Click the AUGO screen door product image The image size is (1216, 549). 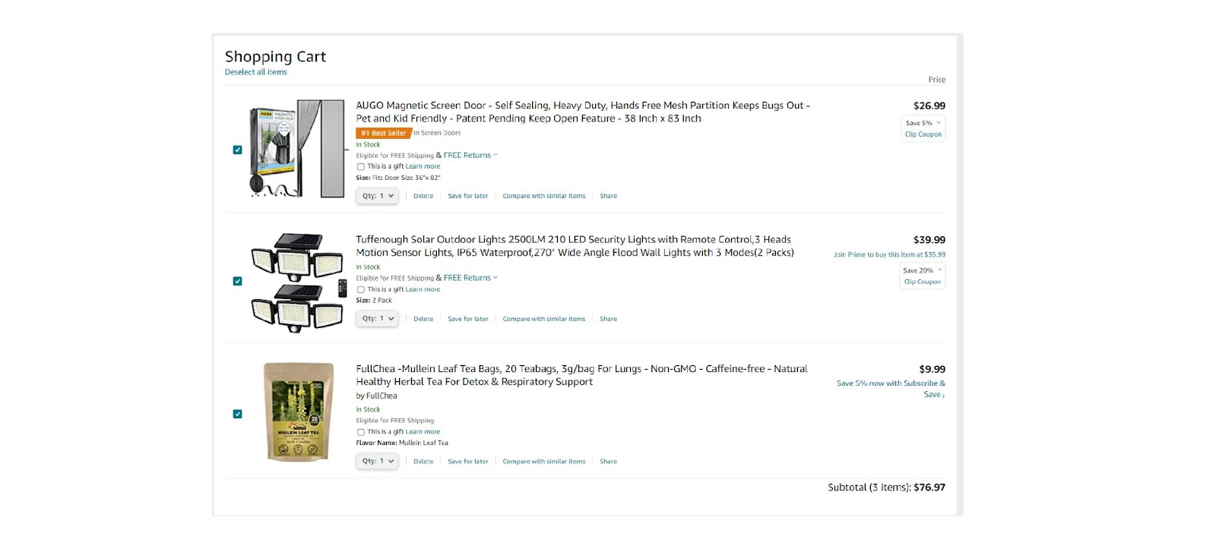point(297,149)
